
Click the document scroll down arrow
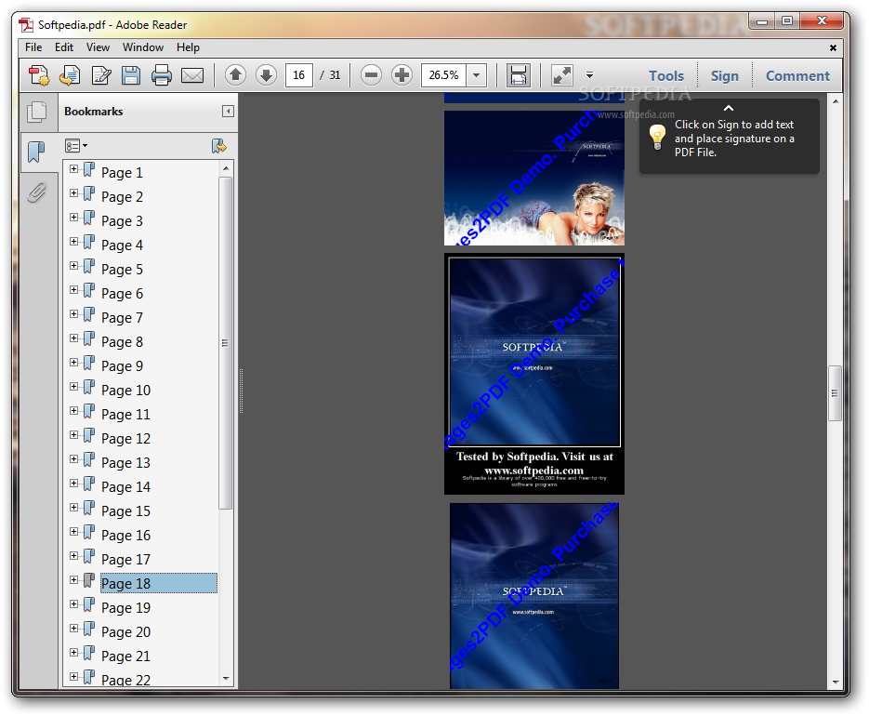[836, 683]
